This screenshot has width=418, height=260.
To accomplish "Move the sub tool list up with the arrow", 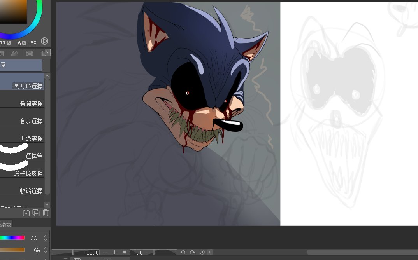I will point(47,76).
